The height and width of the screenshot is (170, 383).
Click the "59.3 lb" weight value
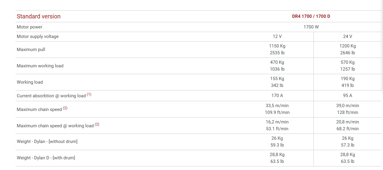point(277,145)
